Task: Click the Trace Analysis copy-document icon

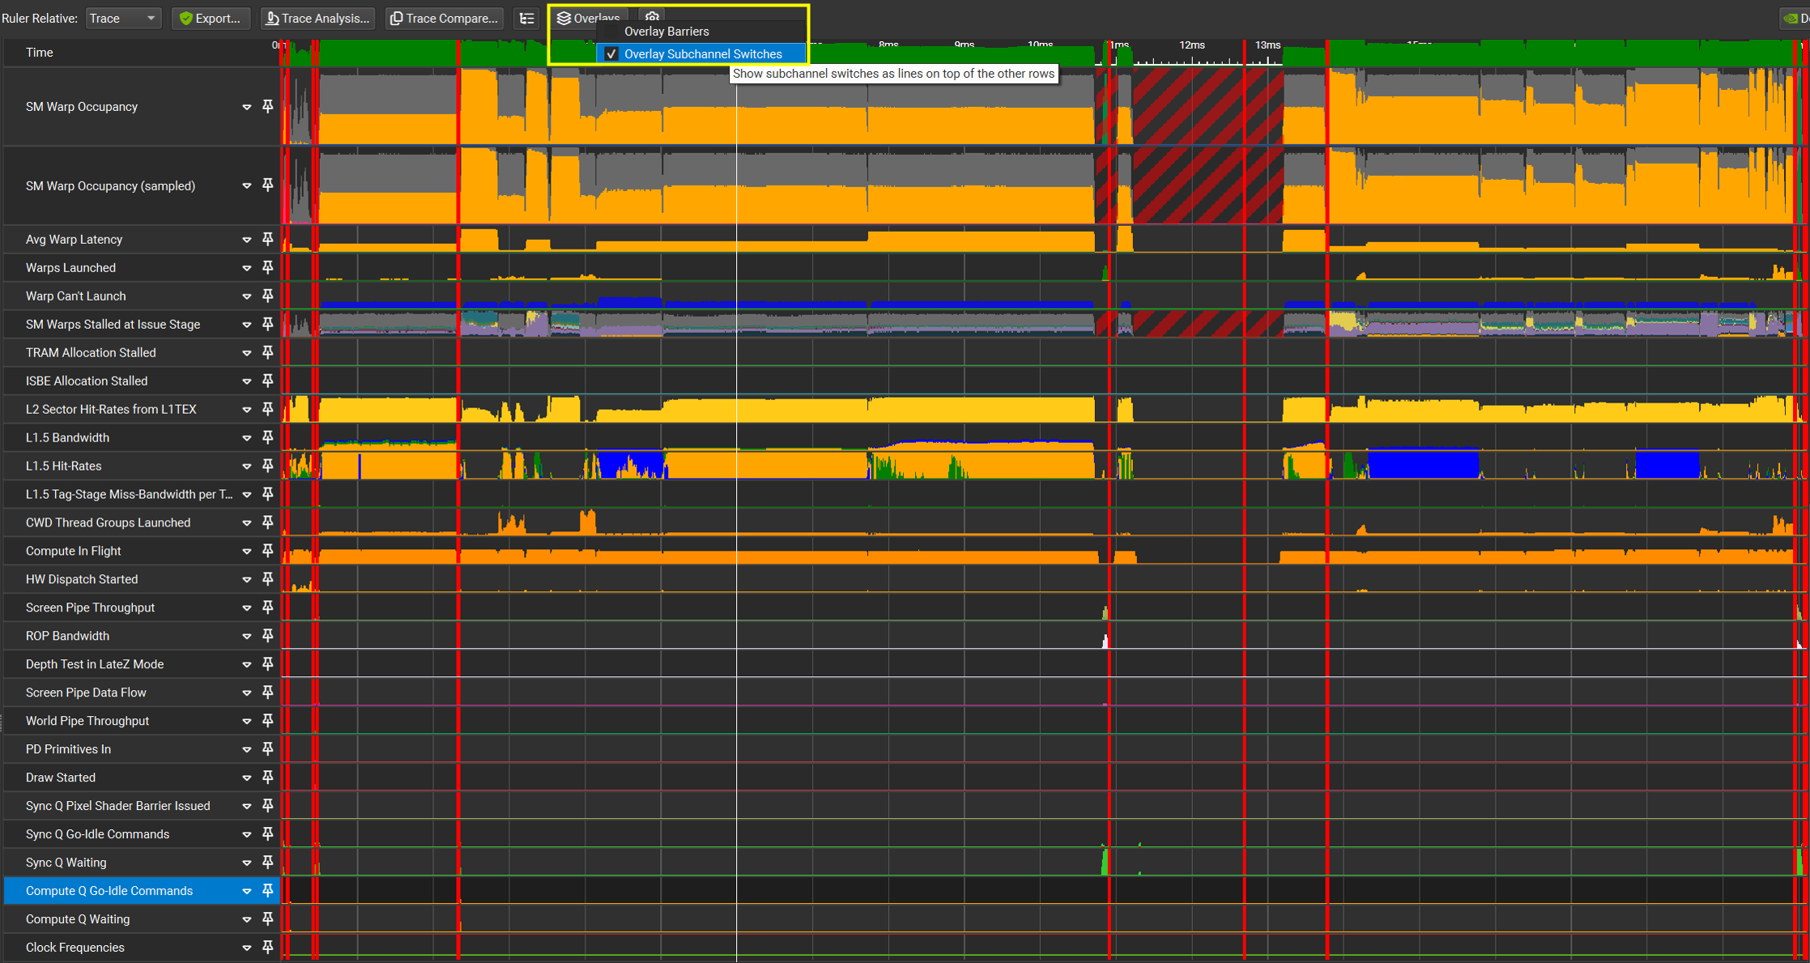Action: [317, 18]
